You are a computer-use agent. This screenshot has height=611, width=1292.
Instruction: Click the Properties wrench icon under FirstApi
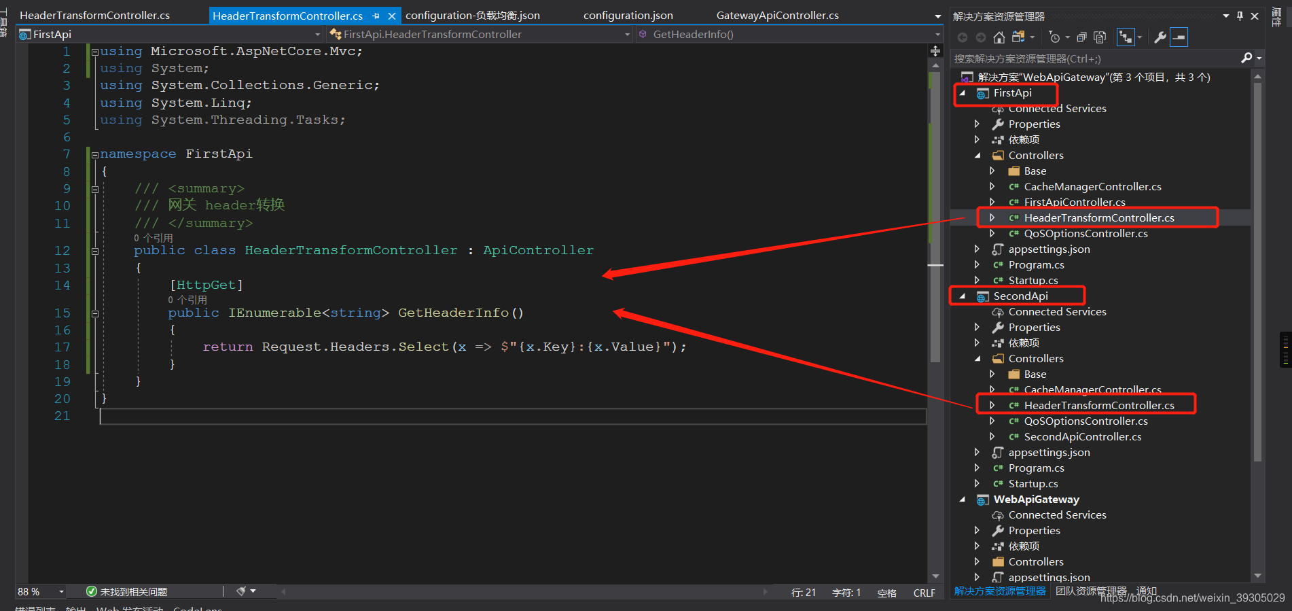pyautogui.click(x=998, y=124)
